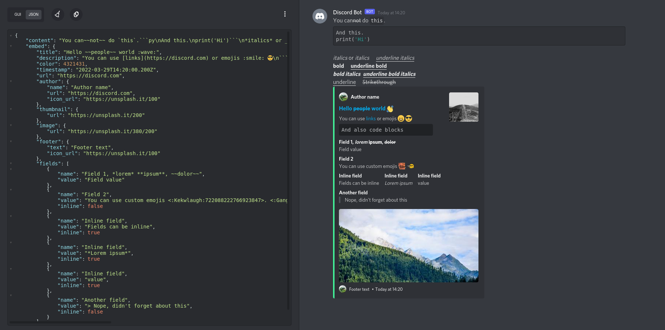665x330 pixels.
Task: Click the "Footer text" label
Action: (x=359, y=289)
